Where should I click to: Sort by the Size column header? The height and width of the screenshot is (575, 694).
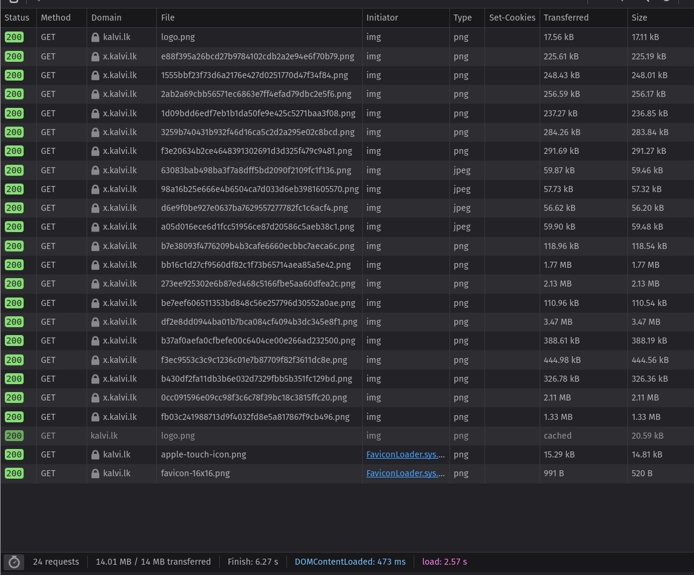[639, 18]
